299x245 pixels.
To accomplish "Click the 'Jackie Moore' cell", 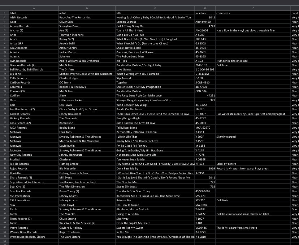I will click(87, 52).
